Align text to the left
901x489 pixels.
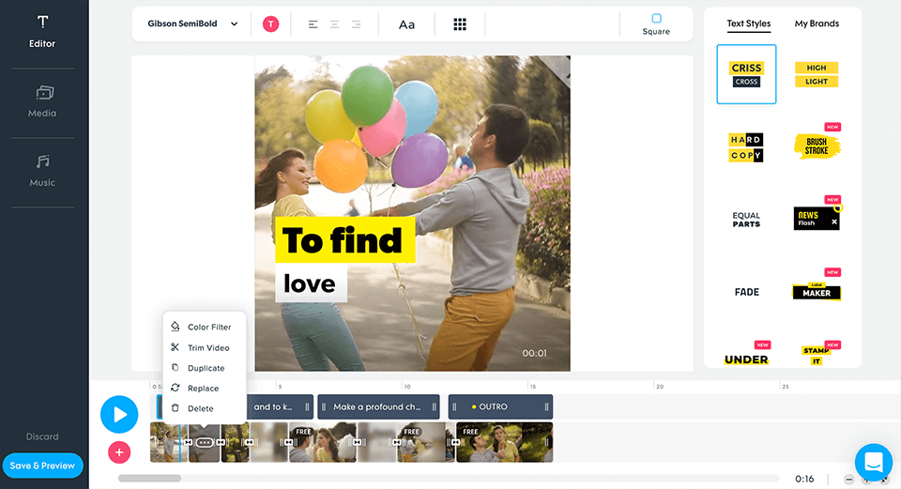pyautogui.click(x=313, y=24)
